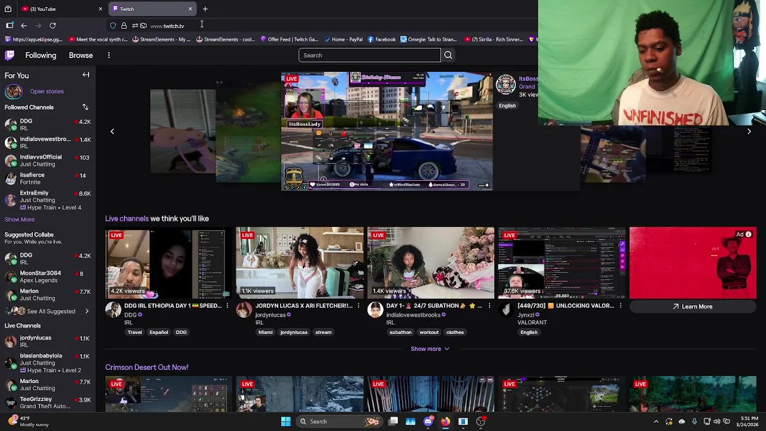Open the Home - PayPal bookmark

click(x=344, y=40)
